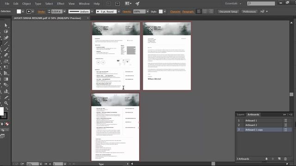Screen dimensions: 296x166
Task: Select the Gradient tool
Action: (x=6, y=79)
